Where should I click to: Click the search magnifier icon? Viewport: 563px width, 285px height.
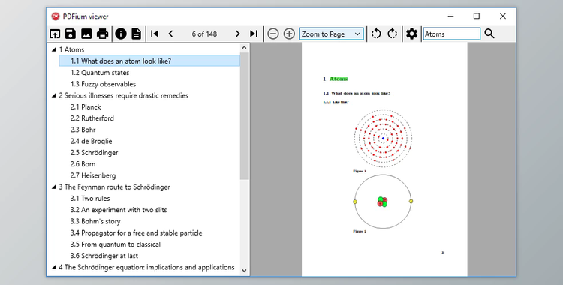[489, 34]
